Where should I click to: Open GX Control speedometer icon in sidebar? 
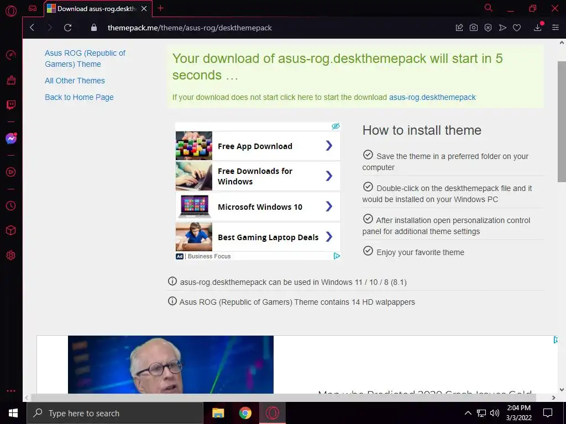click(11, 55)
